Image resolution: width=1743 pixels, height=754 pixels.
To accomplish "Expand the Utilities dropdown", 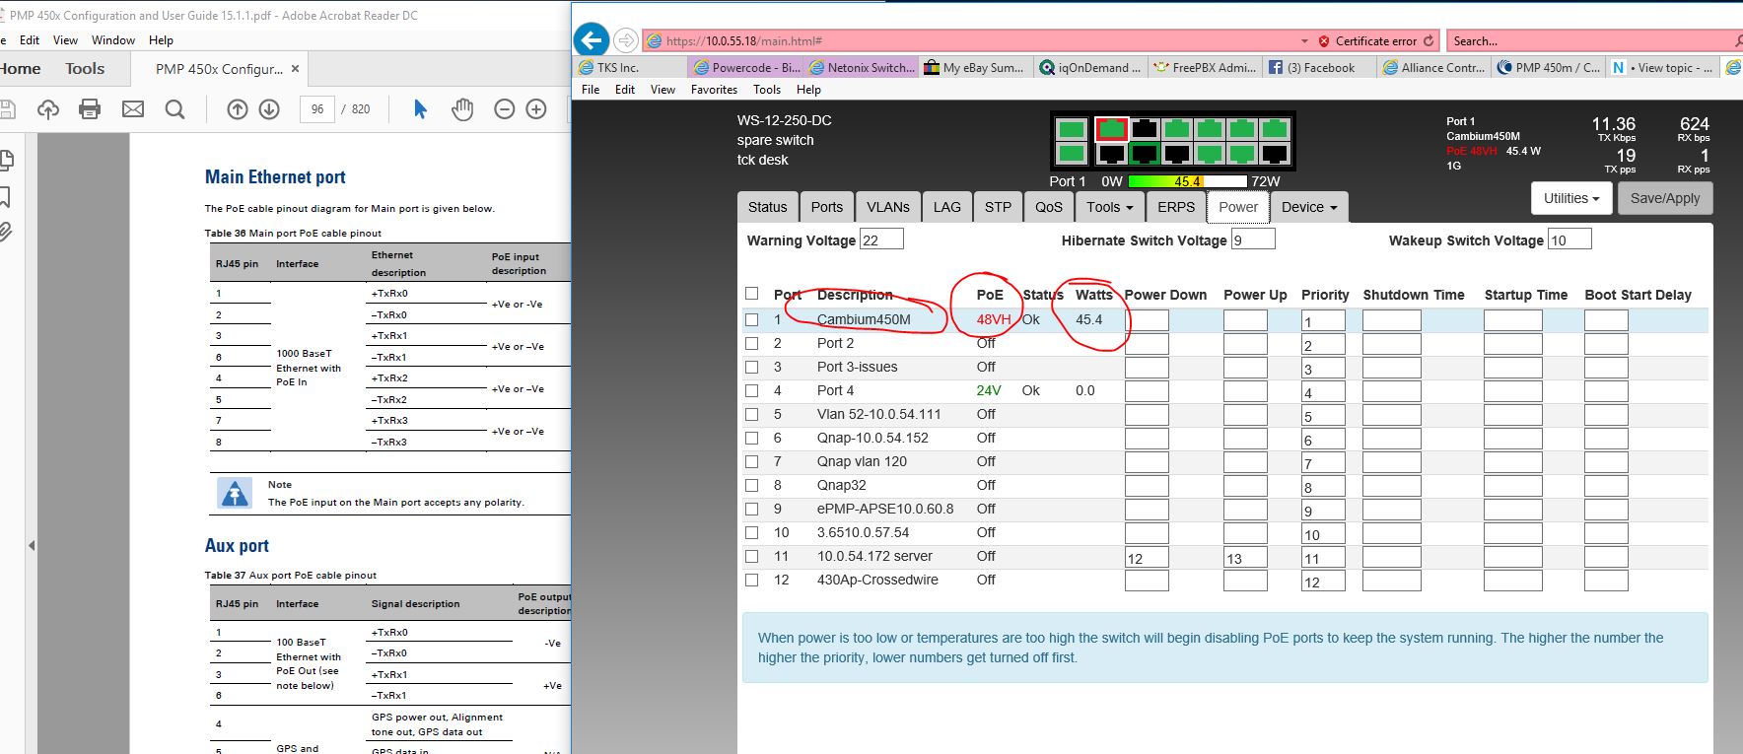I will tap(1570, 198).
